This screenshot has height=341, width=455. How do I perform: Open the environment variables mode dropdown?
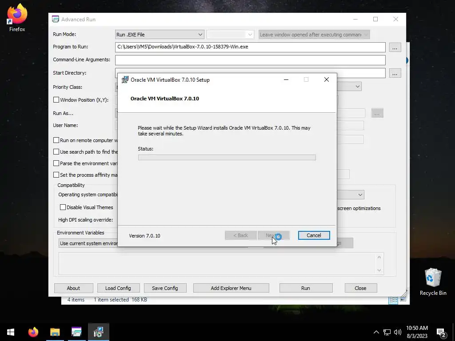(x=88, y=243)
